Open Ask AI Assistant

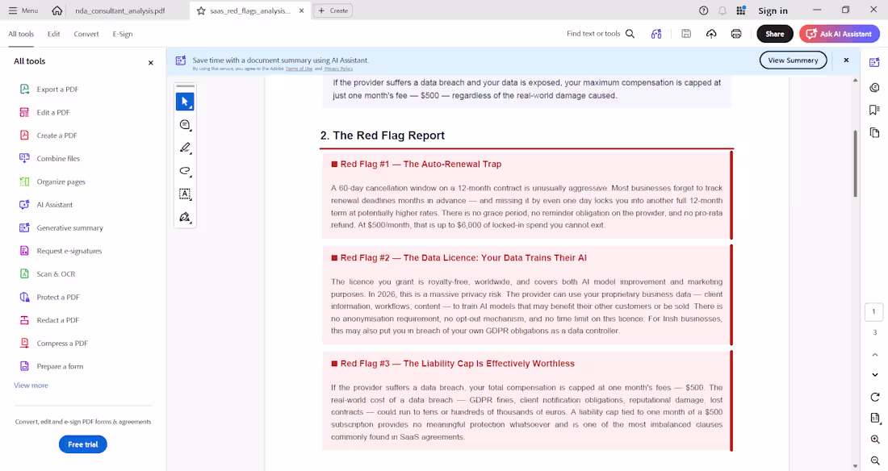coord(840,34)
